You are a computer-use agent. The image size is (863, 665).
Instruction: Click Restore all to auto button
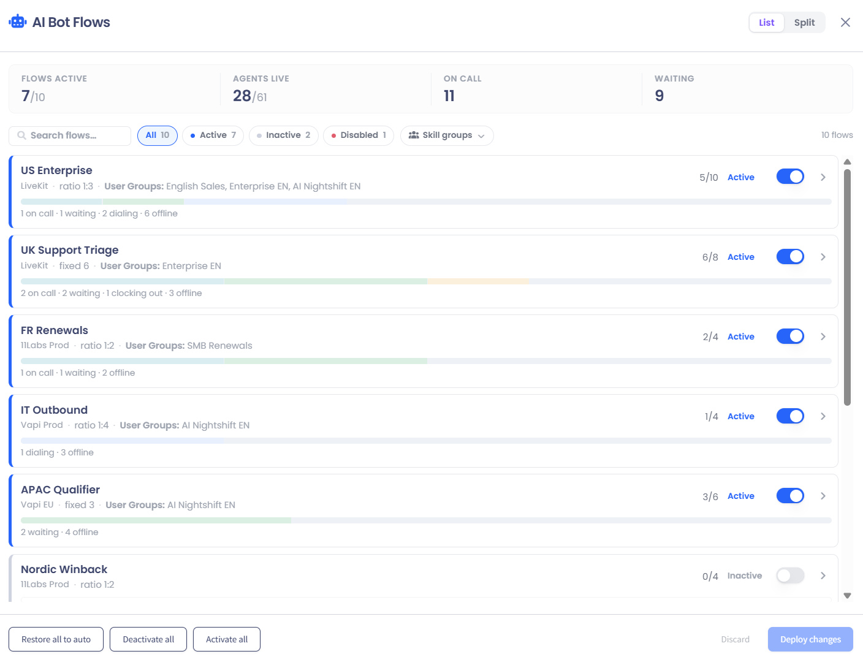point(56,639)
